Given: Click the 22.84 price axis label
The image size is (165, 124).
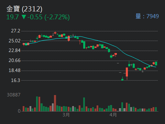Looking at the screenshot, I should (x=14, y=51).
